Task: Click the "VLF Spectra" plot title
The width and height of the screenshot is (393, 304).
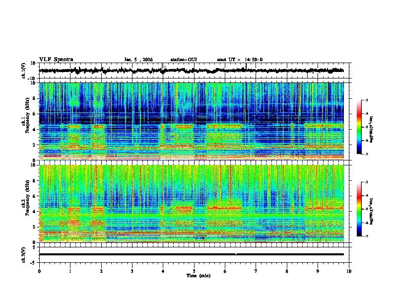Action: [x=56, y=60]
